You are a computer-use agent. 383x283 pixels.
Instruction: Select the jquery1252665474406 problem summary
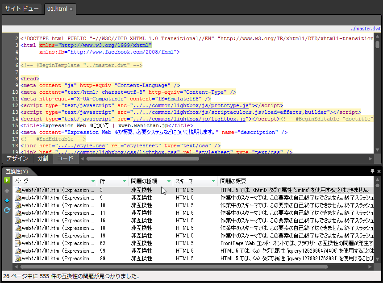297,251
